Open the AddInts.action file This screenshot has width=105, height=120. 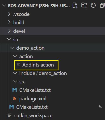[38, 65]
